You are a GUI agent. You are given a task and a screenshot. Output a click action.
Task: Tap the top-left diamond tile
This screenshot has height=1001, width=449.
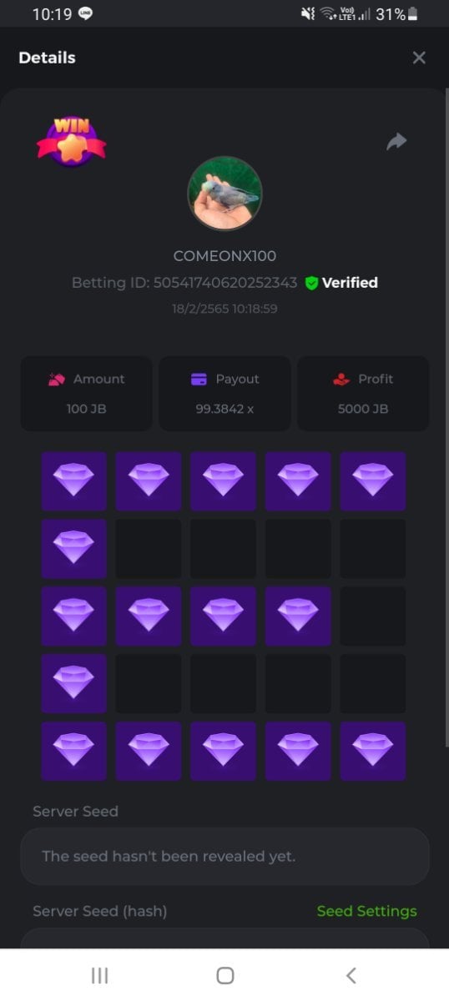pos(73,481)
